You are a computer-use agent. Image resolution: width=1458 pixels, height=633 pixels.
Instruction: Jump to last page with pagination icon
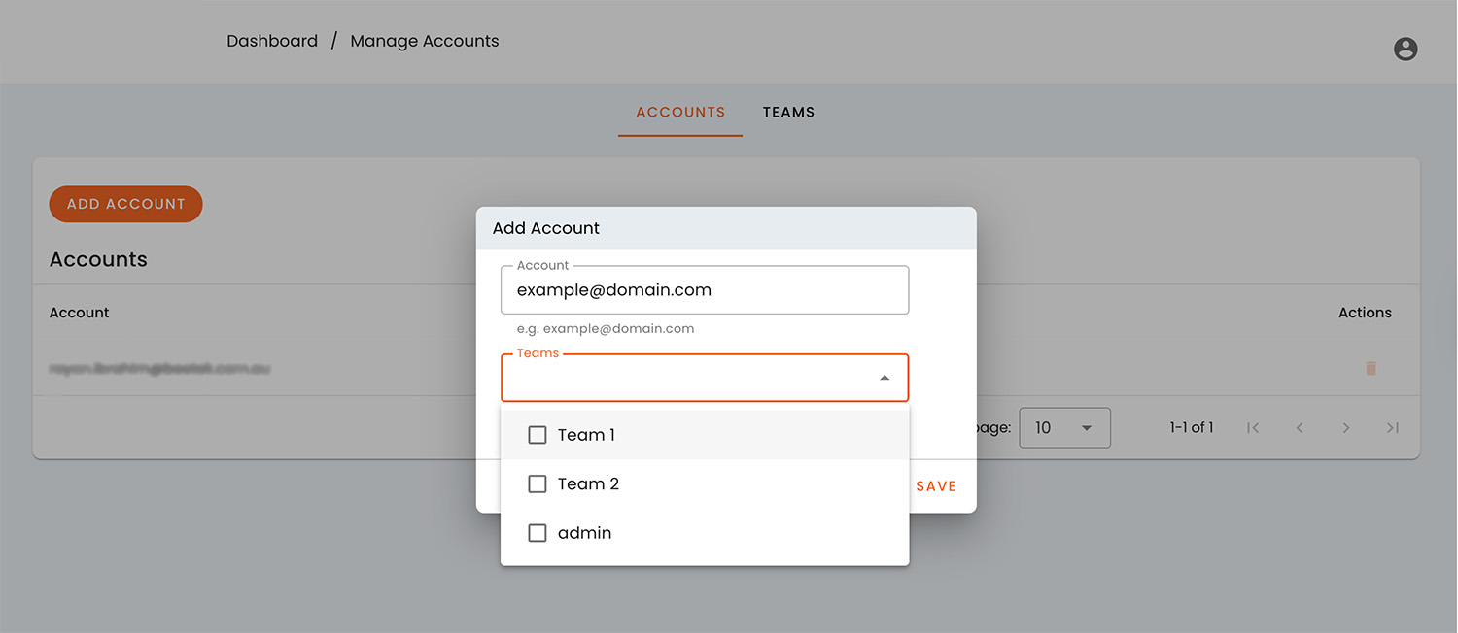[1392, 427]
